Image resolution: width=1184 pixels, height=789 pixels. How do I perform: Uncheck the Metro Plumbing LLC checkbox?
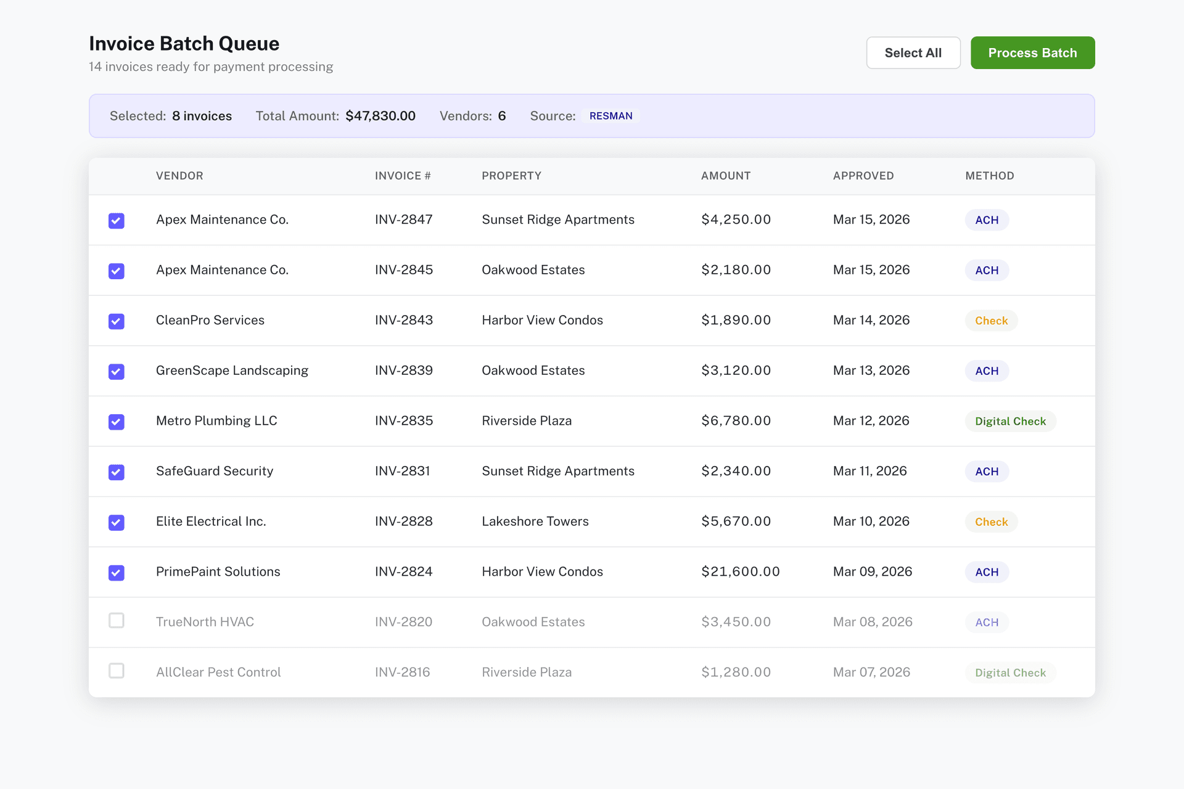[x=117, y=422]
